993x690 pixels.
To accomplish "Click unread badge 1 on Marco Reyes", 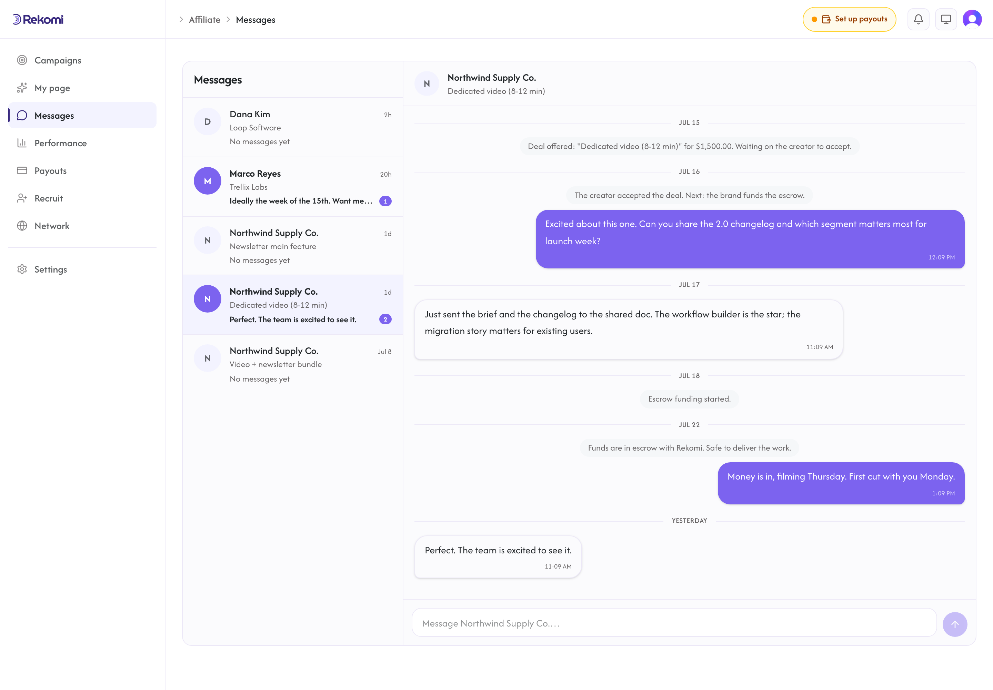I will coord(385,201).
